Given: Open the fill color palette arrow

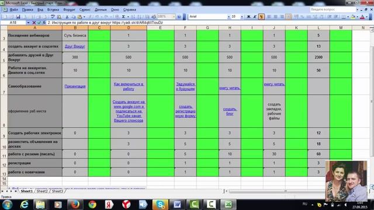Looking at the screenshot, I should pyautogui.click(x=357, y=17).
